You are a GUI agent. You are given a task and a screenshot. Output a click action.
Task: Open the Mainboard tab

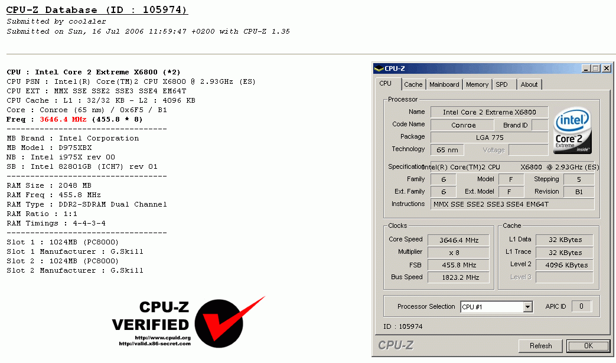444,84
